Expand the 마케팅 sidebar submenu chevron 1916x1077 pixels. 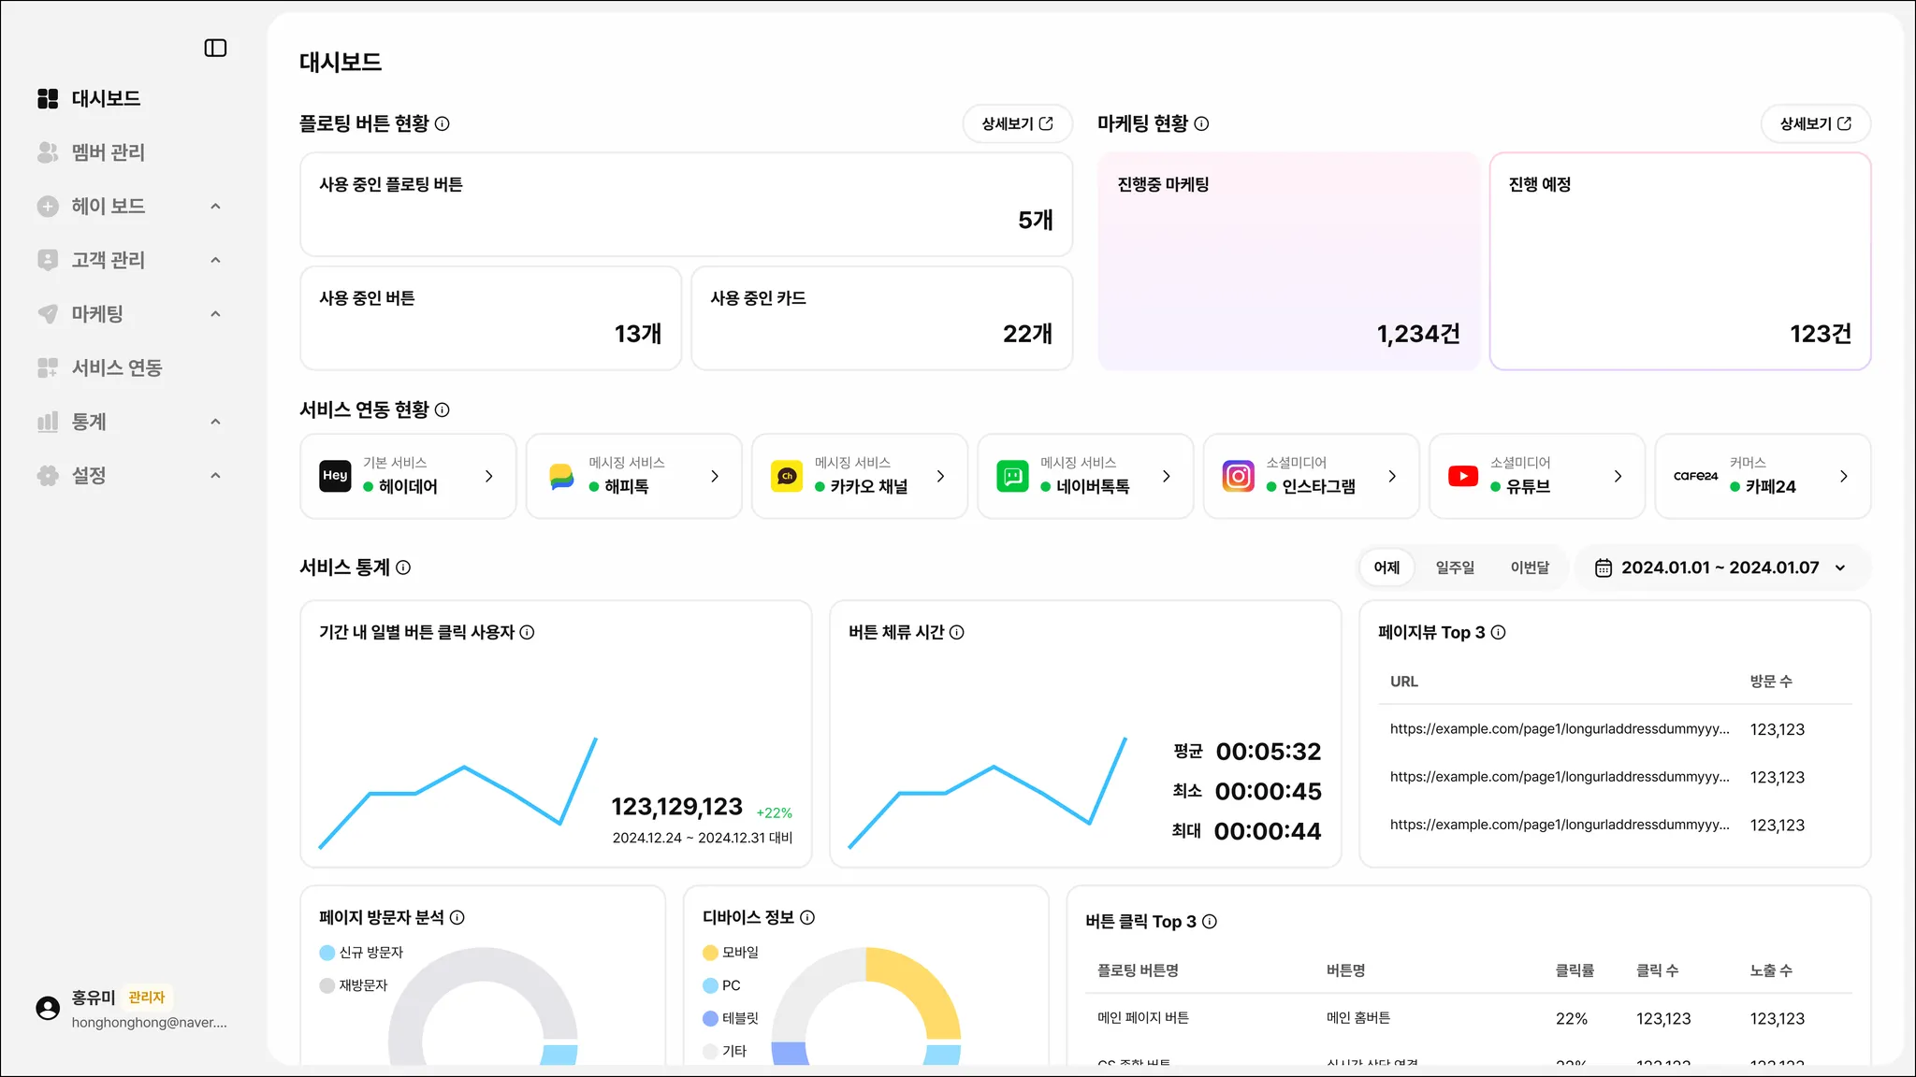point(215,314)
